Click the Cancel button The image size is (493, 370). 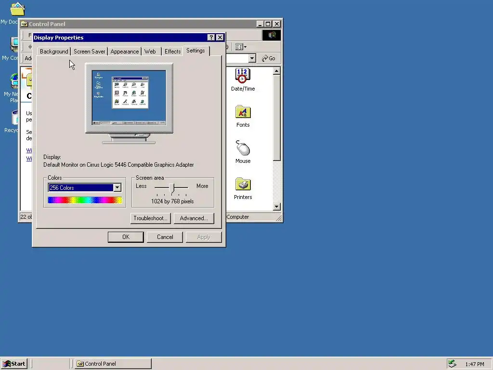coord(165,237)
